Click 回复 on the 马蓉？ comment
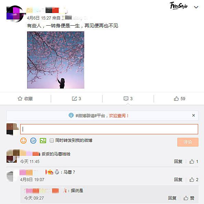204x204 pixels. point(178,179)
